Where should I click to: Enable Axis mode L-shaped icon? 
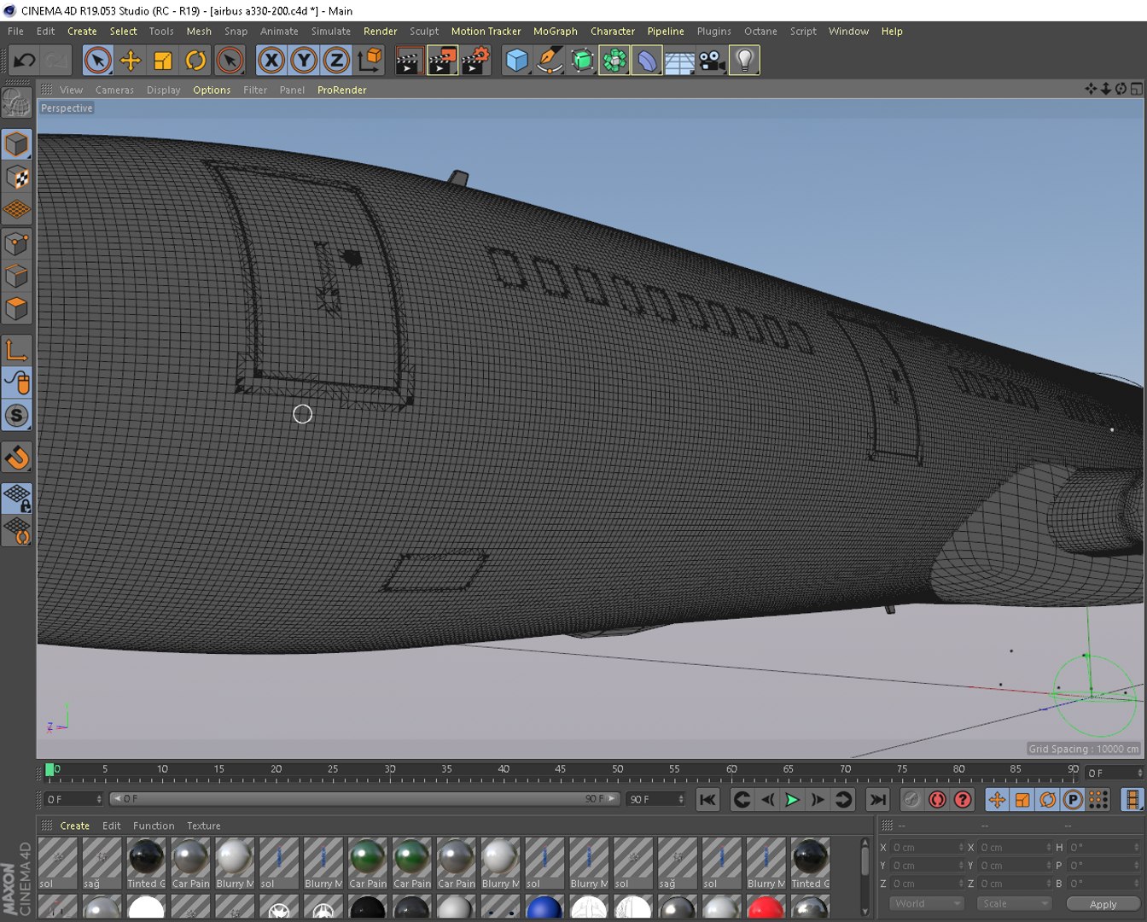(x=16, y=350)
